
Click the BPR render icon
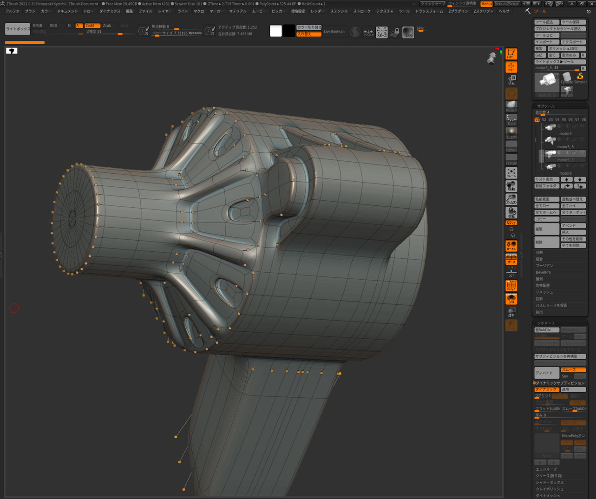[x=408, y=32]
